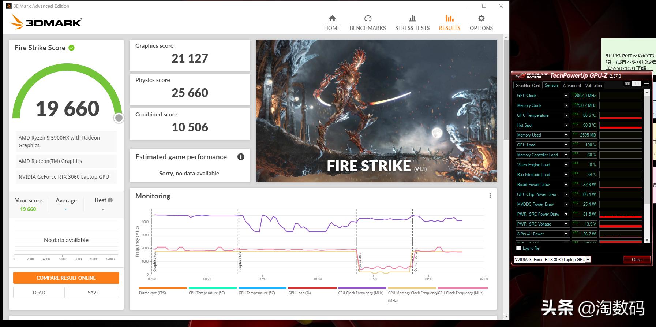The height and width of the screenshot is (327, 656).
Task: Click the GPU-Z camera screenshot icon
Action: pyautogui.click(x=627, y=84)
